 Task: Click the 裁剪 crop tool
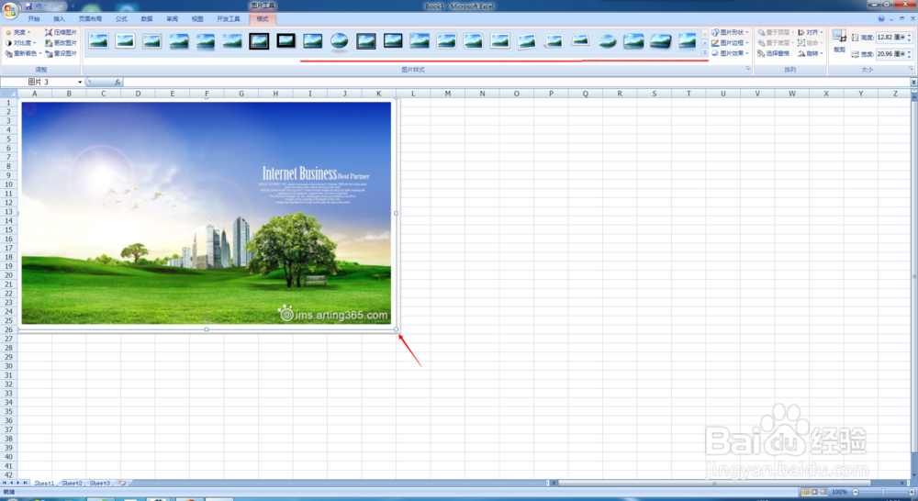pos(839,41)
